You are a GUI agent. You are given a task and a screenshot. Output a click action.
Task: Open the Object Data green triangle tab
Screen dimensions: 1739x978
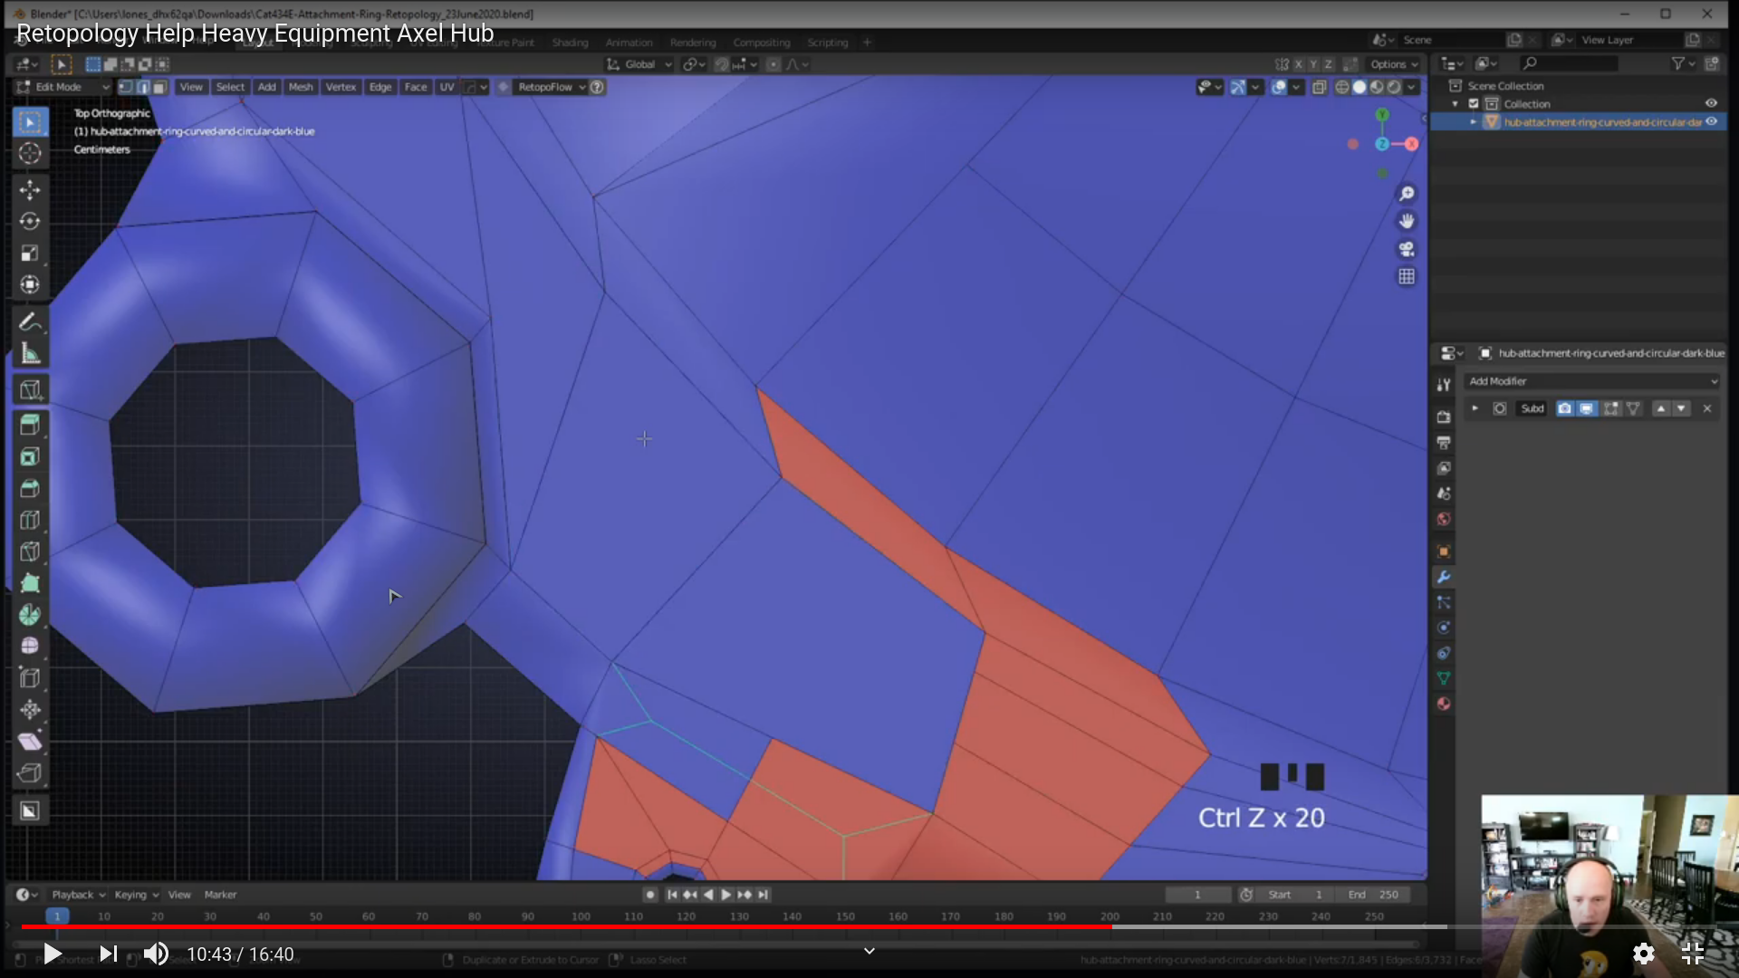pos(1444,678)
